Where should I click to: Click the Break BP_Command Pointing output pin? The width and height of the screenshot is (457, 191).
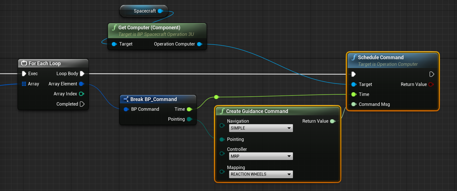[189, 119]
